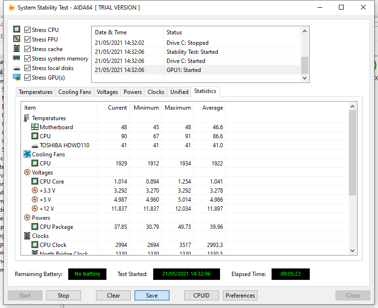
Task: Click the CPU Core voltage chip icon
Action: pyautogui.click(x=35, y=181)
